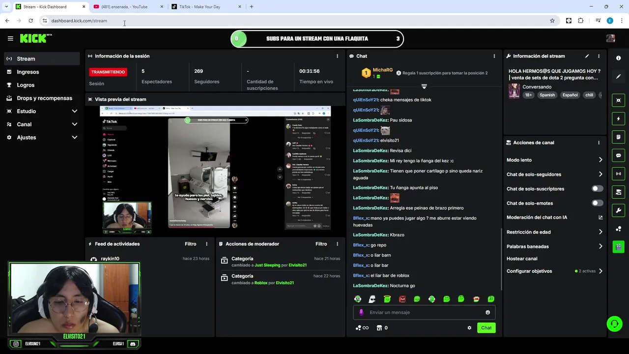Open chat settings gear icon
The width and height of the screenshot is (629, 354).
pos(469,328)
